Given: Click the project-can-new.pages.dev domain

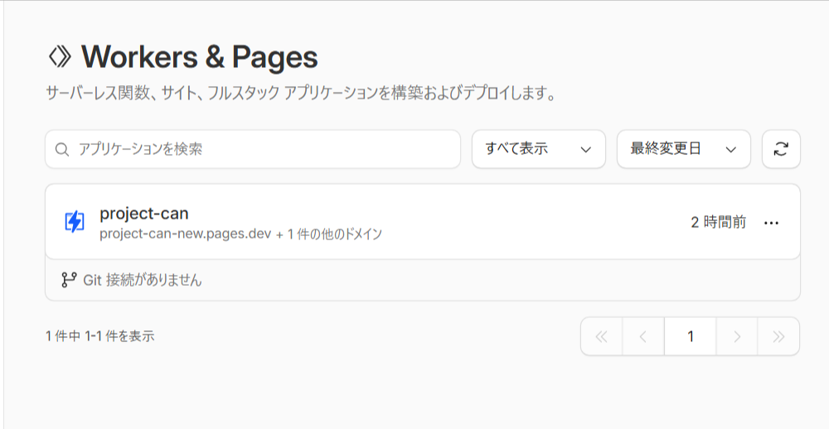Looking at the screenshot, I should pos(185,234).
